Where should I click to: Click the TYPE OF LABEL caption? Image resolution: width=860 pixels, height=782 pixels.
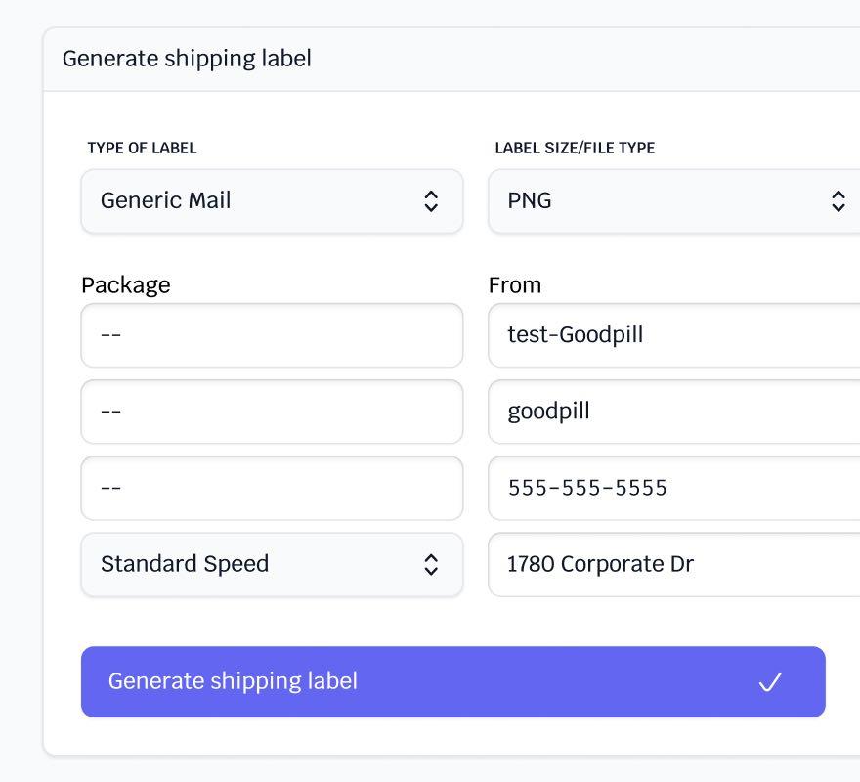[142, 148]
